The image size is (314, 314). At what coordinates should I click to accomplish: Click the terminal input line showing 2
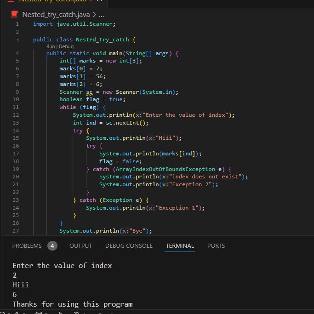pyautogui.click(x=14, y=275)
